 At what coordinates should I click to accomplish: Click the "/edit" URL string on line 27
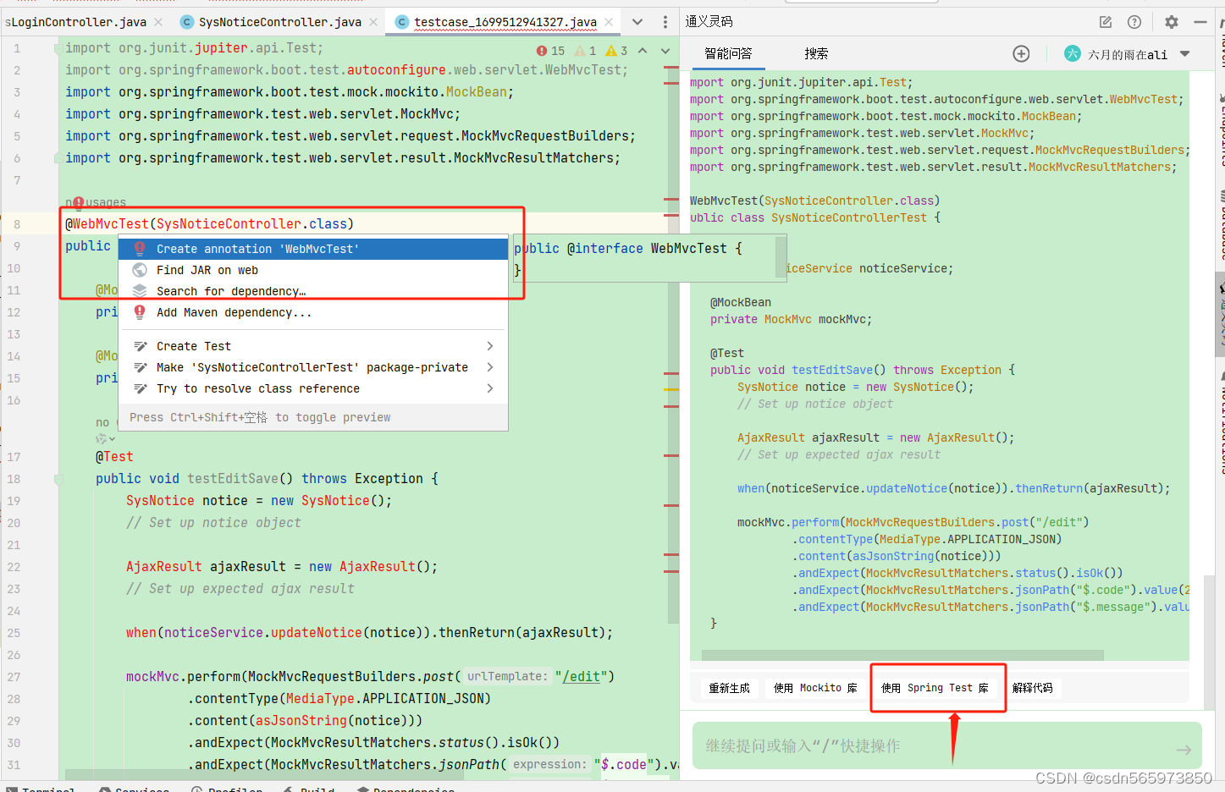tap(582, 677)
